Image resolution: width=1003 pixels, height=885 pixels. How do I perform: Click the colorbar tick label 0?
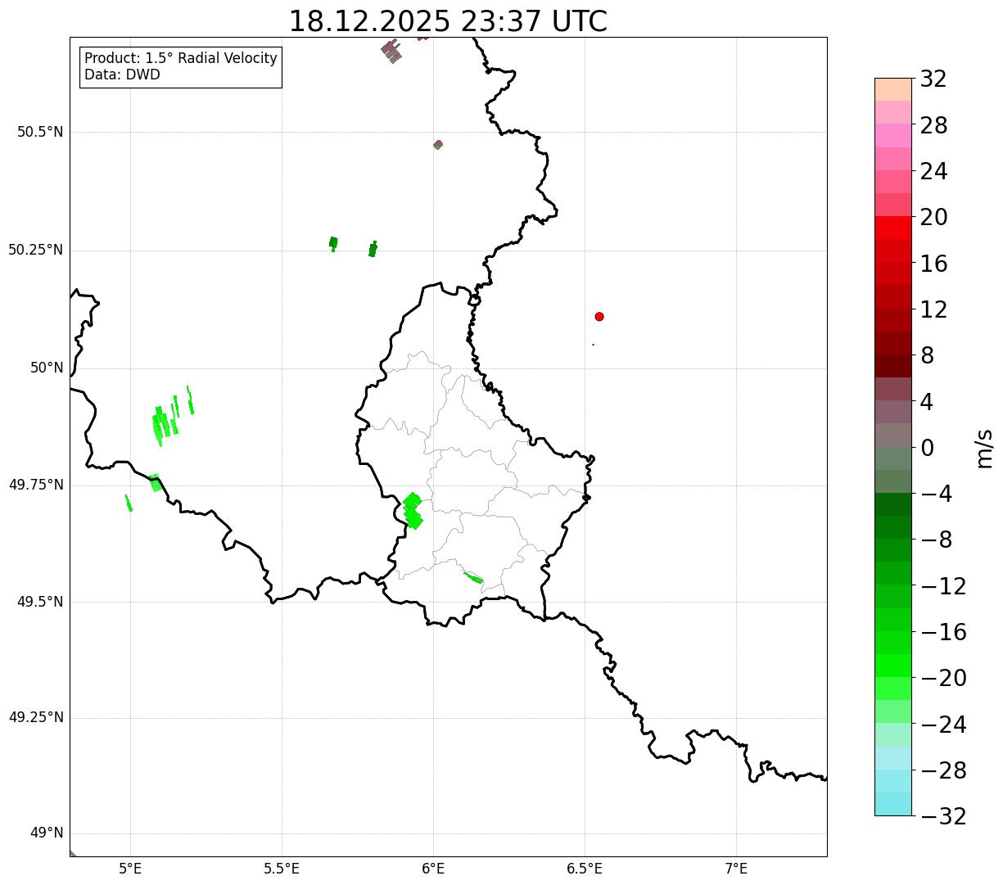pos(927,448)
